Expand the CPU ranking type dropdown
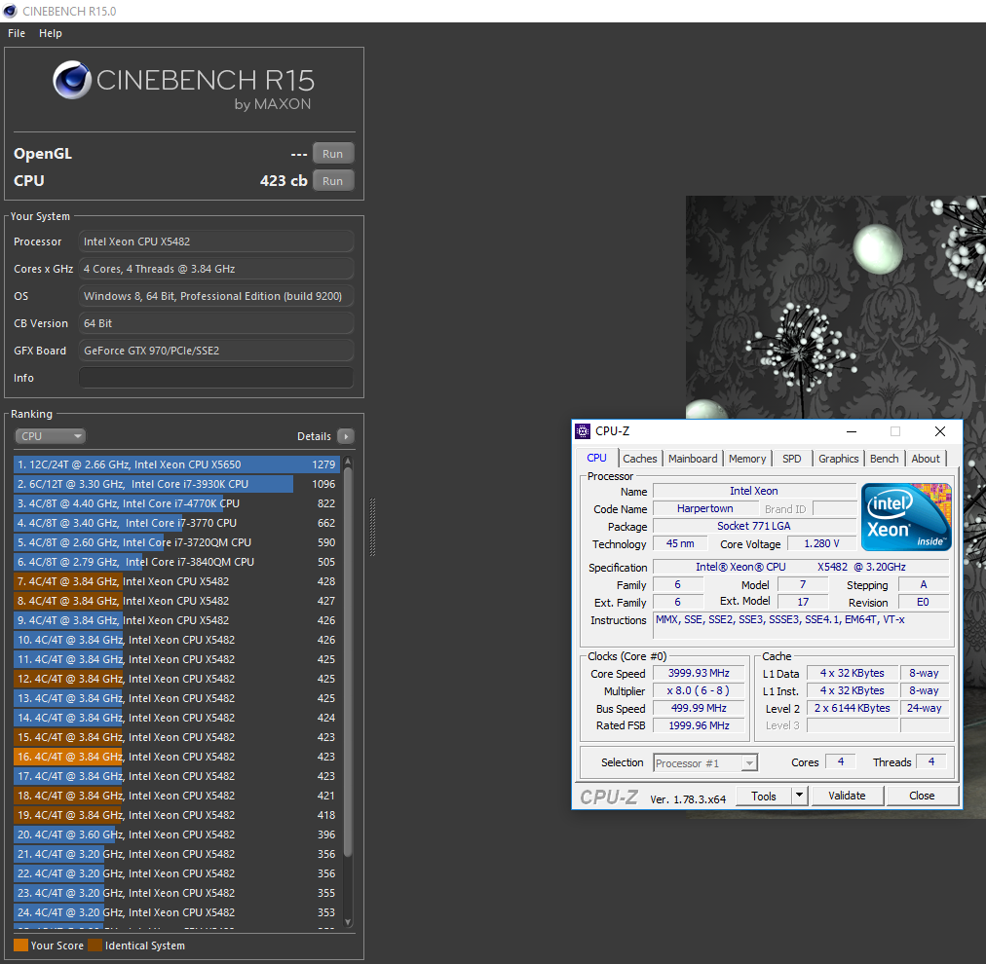986x964 pixels. pyautogui.click(x=51, y=436)
